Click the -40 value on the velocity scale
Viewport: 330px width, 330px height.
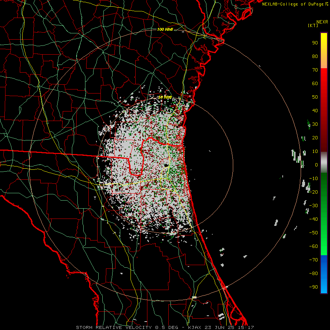click(x=313, y=219)
